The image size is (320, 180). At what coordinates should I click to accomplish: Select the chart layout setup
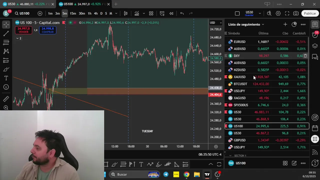(237, 13)
